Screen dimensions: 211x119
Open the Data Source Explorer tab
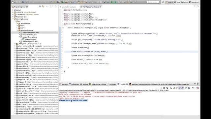click(x=98, y=84)
